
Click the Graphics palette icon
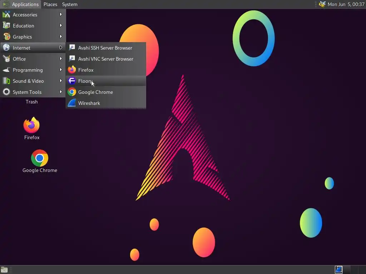pyautogui.click(x=6, y=37)
